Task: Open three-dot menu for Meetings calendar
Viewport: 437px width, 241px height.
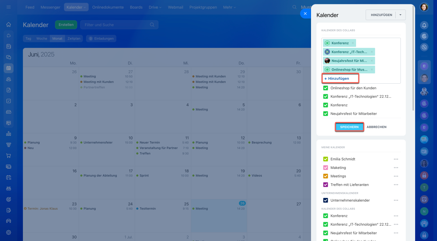Action: (x=396, y=176)
